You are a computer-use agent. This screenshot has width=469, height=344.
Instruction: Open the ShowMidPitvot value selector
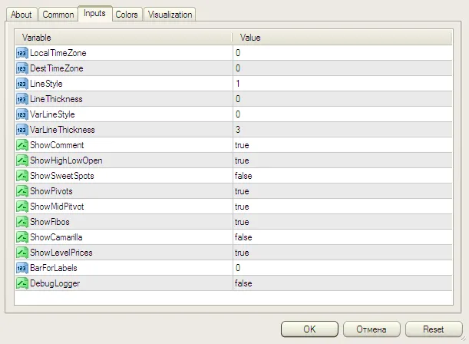pyautogui.click(x=342, y=207)
